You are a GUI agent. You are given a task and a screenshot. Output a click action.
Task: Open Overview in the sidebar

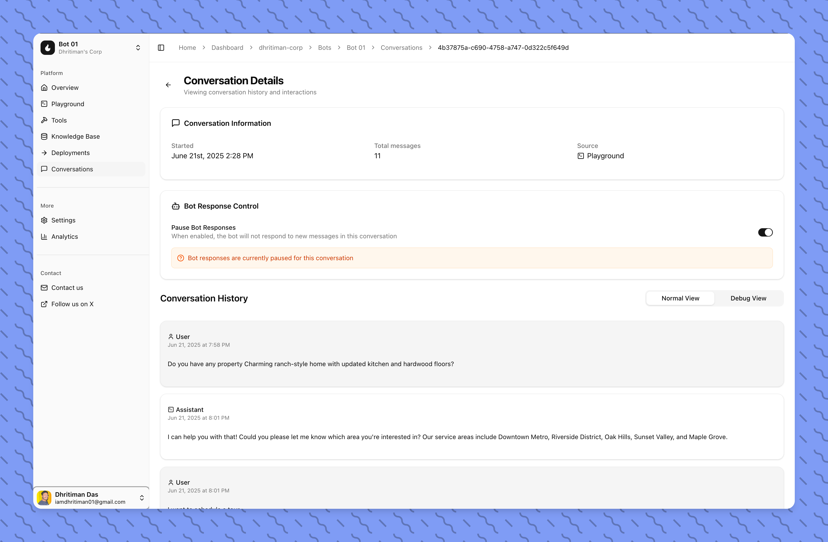pos(91,88)
